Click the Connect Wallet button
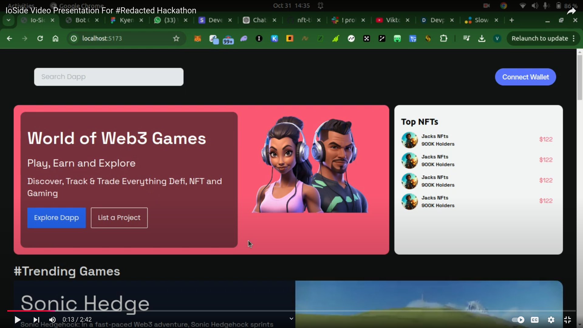The height and width of the screenshot is (328, 583). (x=525, y=77)
